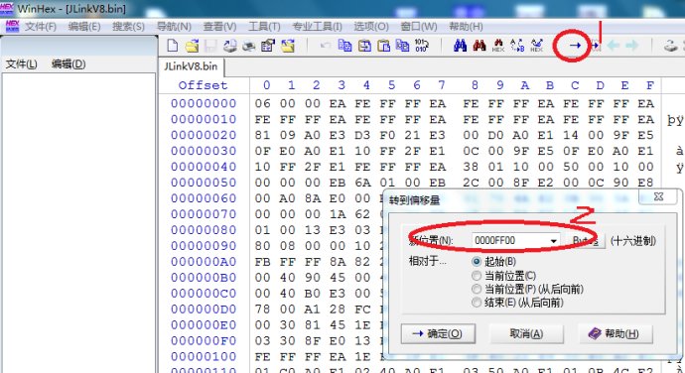Click hex byte 06 in the first row
Image resolution: width=685 pixels, height=373 pixels.
point(262,103)
